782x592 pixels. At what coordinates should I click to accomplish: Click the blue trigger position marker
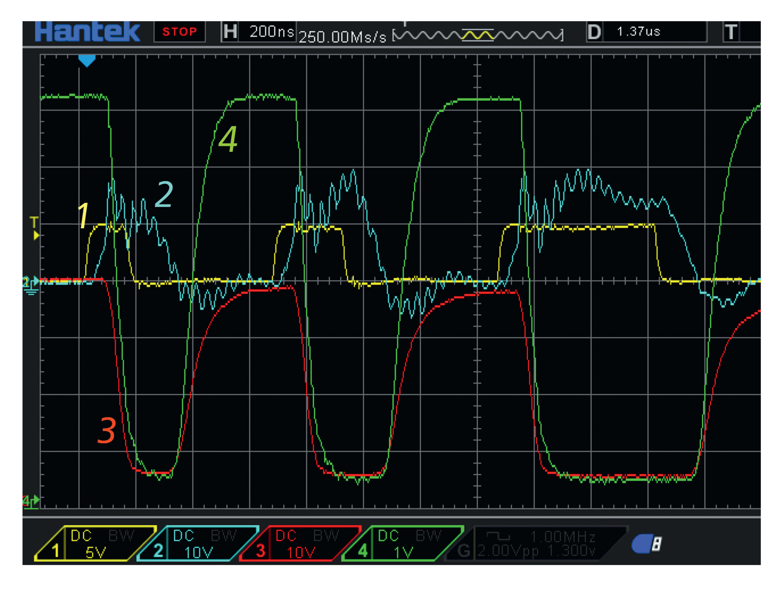pyautogui.click(x=87, y=60)
